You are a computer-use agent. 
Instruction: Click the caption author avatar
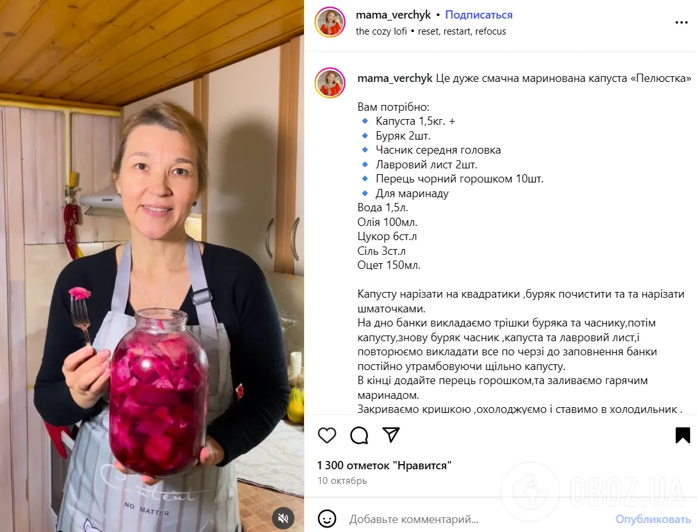pos(330,83)
